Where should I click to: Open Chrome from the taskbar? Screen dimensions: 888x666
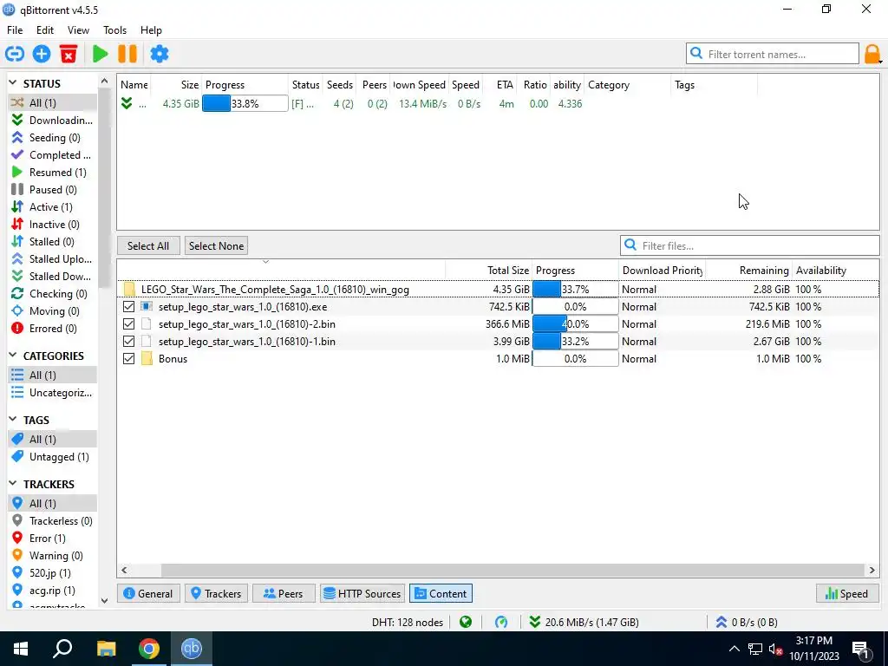149,649
